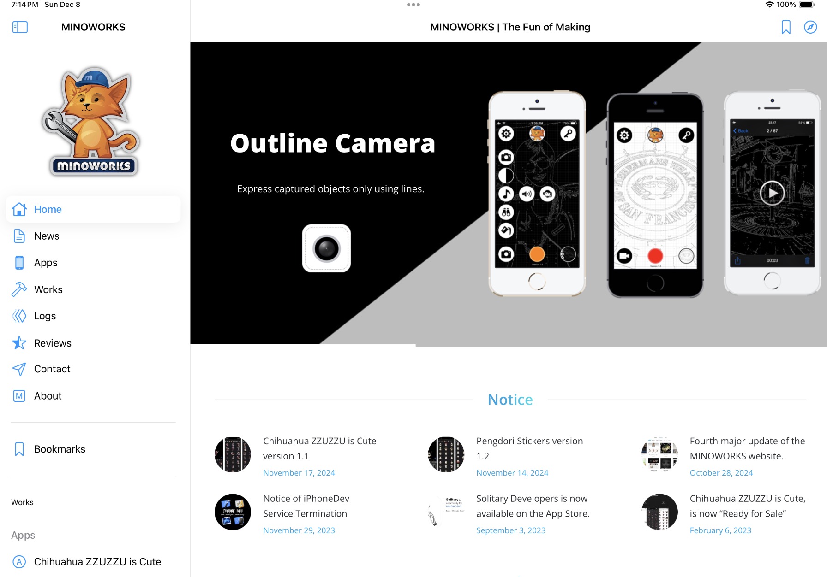Click the Solitary Developers notice thumbnail
This screenshot has height=577, width=827.
coord(446,512)
